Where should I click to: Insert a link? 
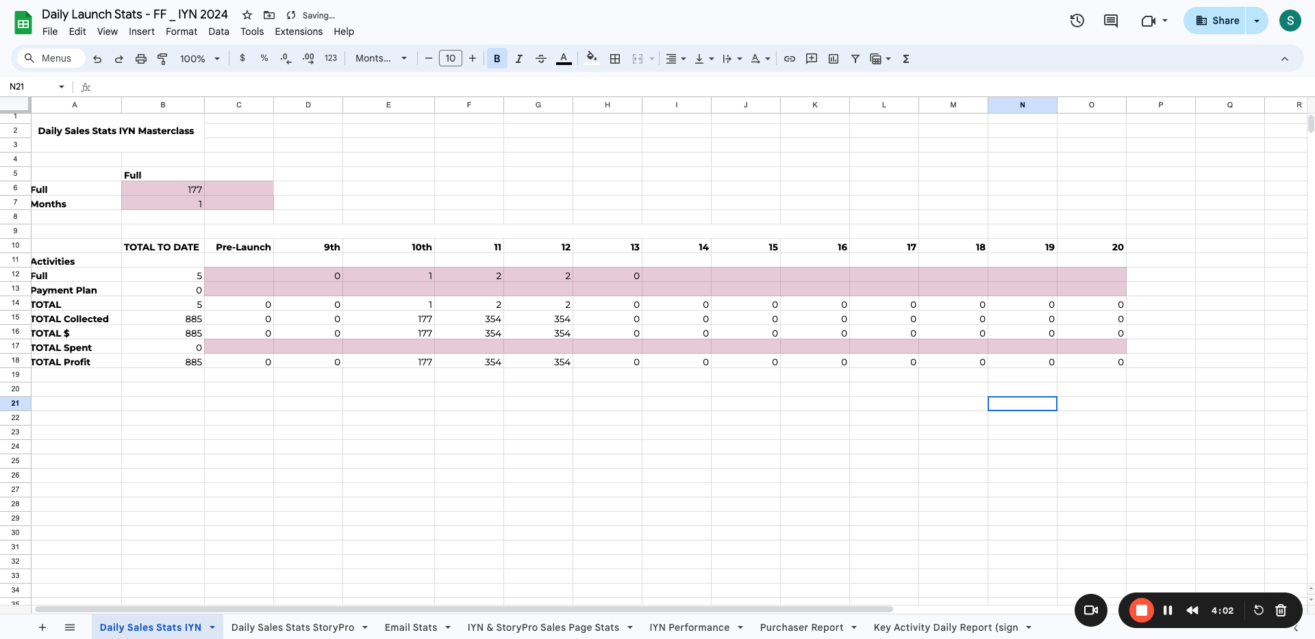[790, 59]
